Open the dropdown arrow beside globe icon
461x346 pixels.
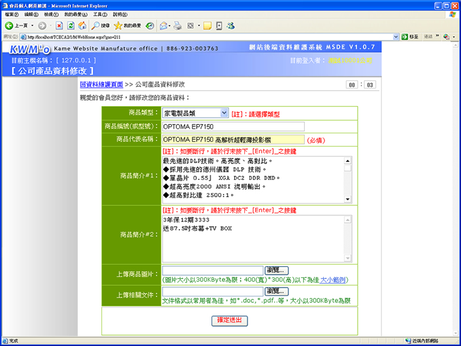click(454, 37)
